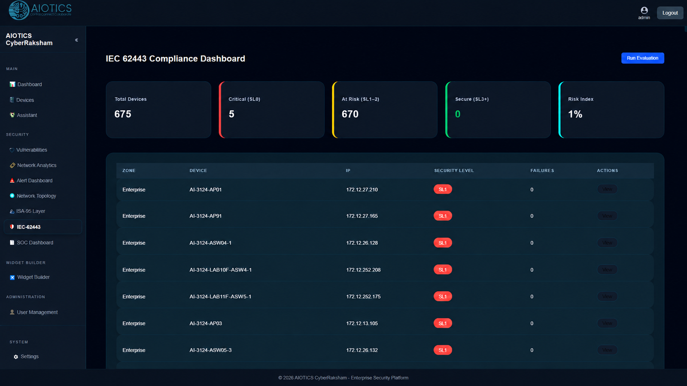This screenshot has height=386, width=687.
Task: Collapse the sidebar with the double chevron
Action: (x=76, y=40)
